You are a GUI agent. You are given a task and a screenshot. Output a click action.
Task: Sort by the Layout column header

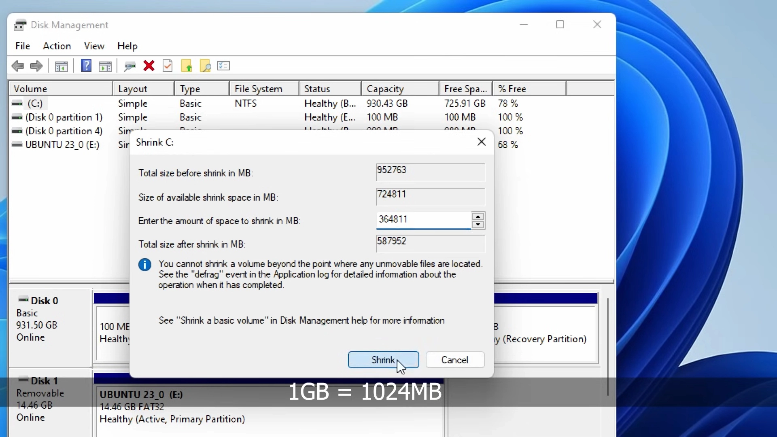(x=144, y=89)
